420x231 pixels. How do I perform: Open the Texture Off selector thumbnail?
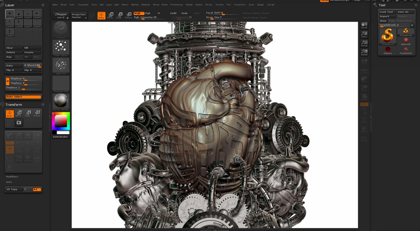(x=61, y=84)
